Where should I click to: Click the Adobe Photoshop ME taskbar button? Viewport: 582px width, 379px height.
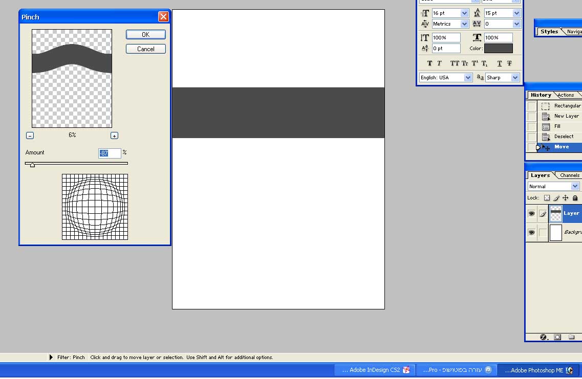(539, 370)
